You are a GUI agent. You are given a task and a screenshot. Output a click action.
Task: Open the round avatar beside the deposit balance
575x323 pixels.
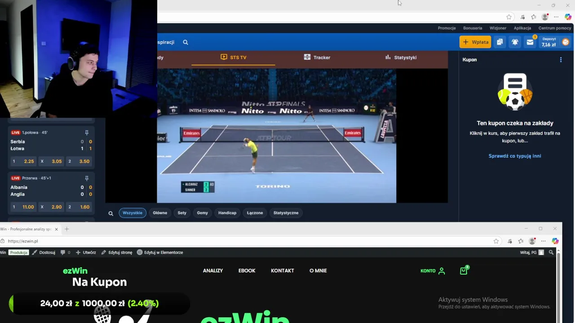click(566, 42)
